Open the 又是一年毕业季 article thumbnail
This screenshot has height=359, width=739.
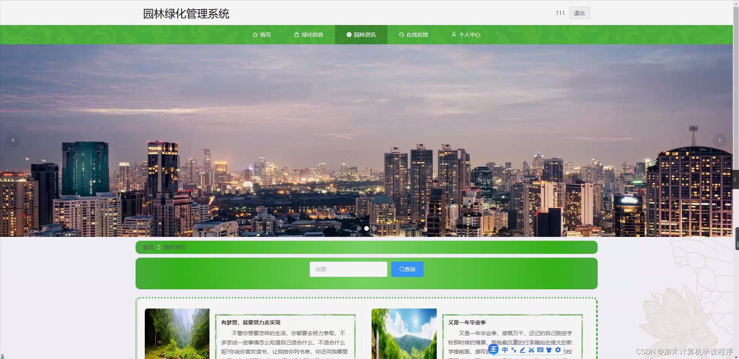[404, 334]
